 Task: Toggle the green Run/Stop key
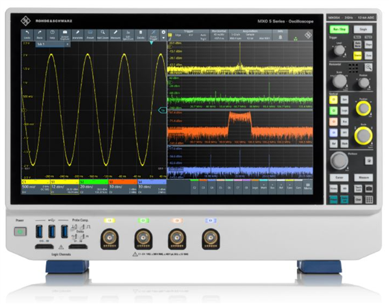pos(339,30)
